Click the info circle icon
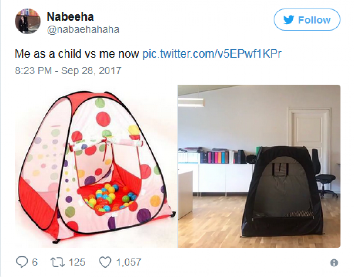This screenshot has width=354, height=277. pos(334,262)
